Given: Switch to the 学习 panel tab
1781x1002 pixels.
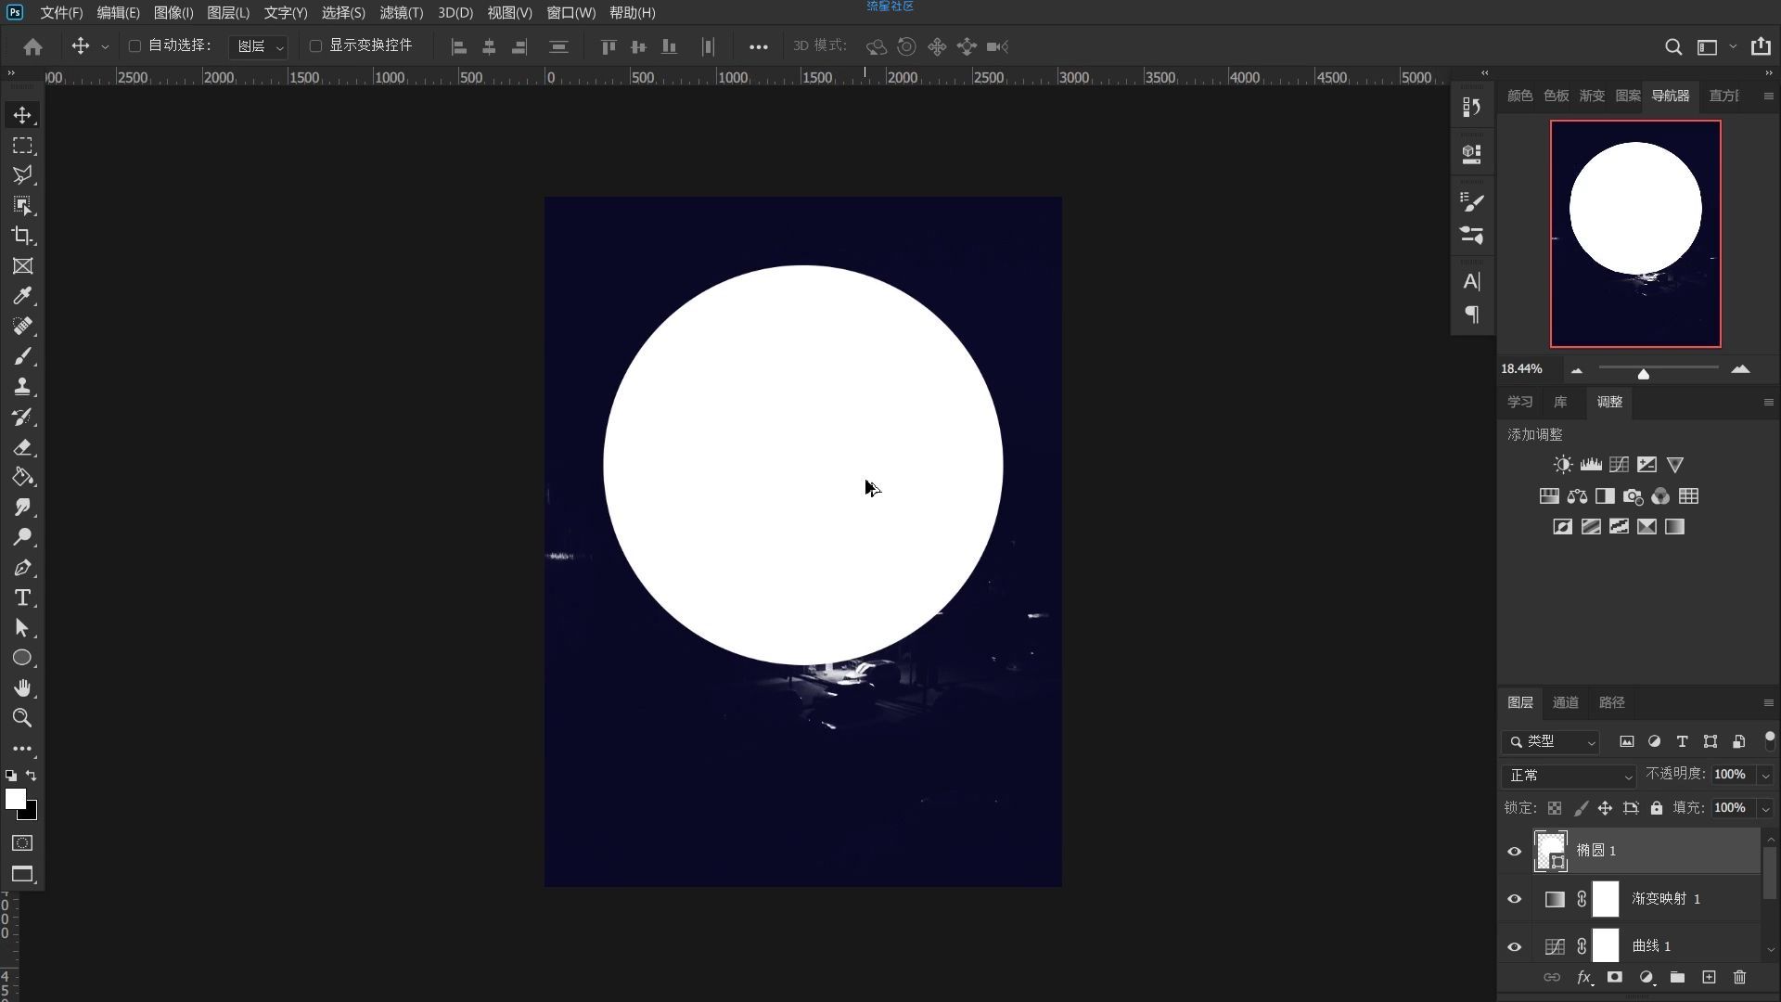Looking at the screenshot, I should tap(1519, 402).
